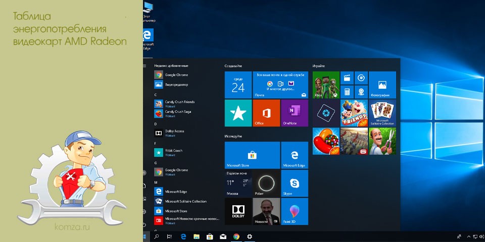The width and height of the screenshot is (485, 242).
Task: Launch the Photoshop Express aperture tile
Action: [326, 113]
